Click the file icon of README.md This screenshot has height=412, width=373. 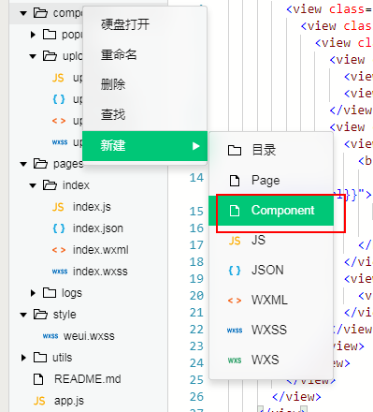38,379
